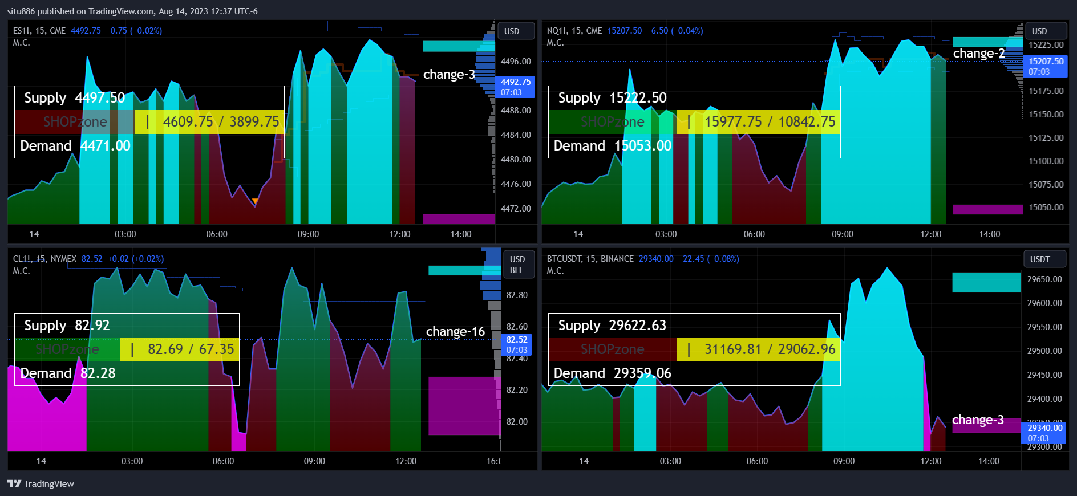Click the 'situ886 published on TradingView.com' header text

[x=80, y=11]
